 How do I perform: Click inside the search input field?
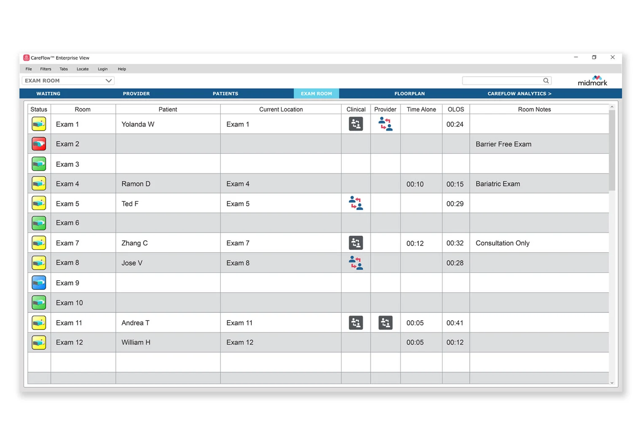(502, 80)
